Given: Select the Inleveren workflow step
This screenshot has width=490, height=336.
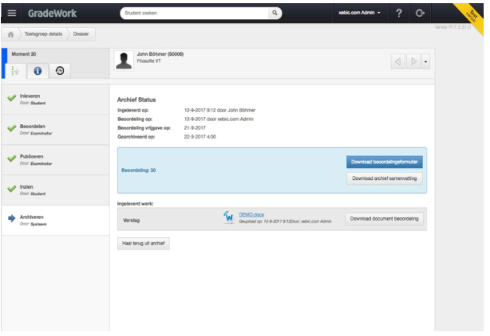Looking at the screenshot, I should 55,99.
